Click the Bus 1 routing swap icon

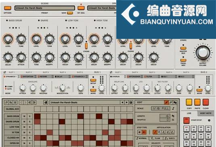click(5, 72)
